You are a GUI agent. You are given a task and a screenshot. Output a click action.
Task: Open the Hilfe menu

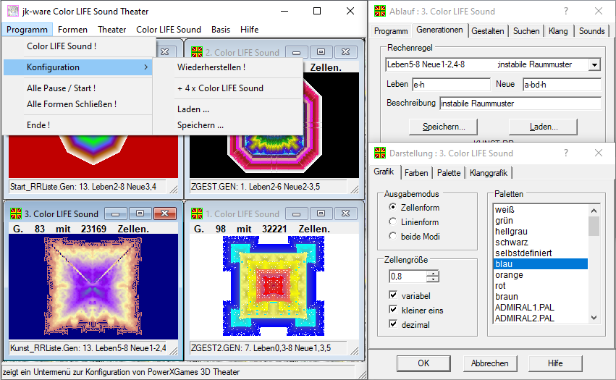click(x=250, y=30)
